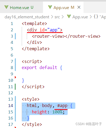
Task: Close the App.vue tab
Action: click(79, 7)
